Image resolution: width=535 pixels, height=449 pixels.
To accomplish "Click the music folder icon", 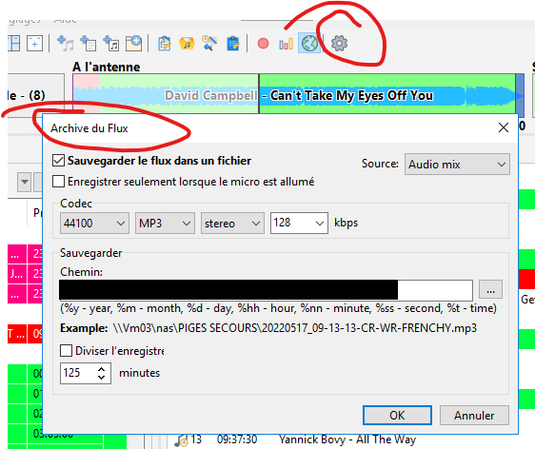I will click(187, 44).
